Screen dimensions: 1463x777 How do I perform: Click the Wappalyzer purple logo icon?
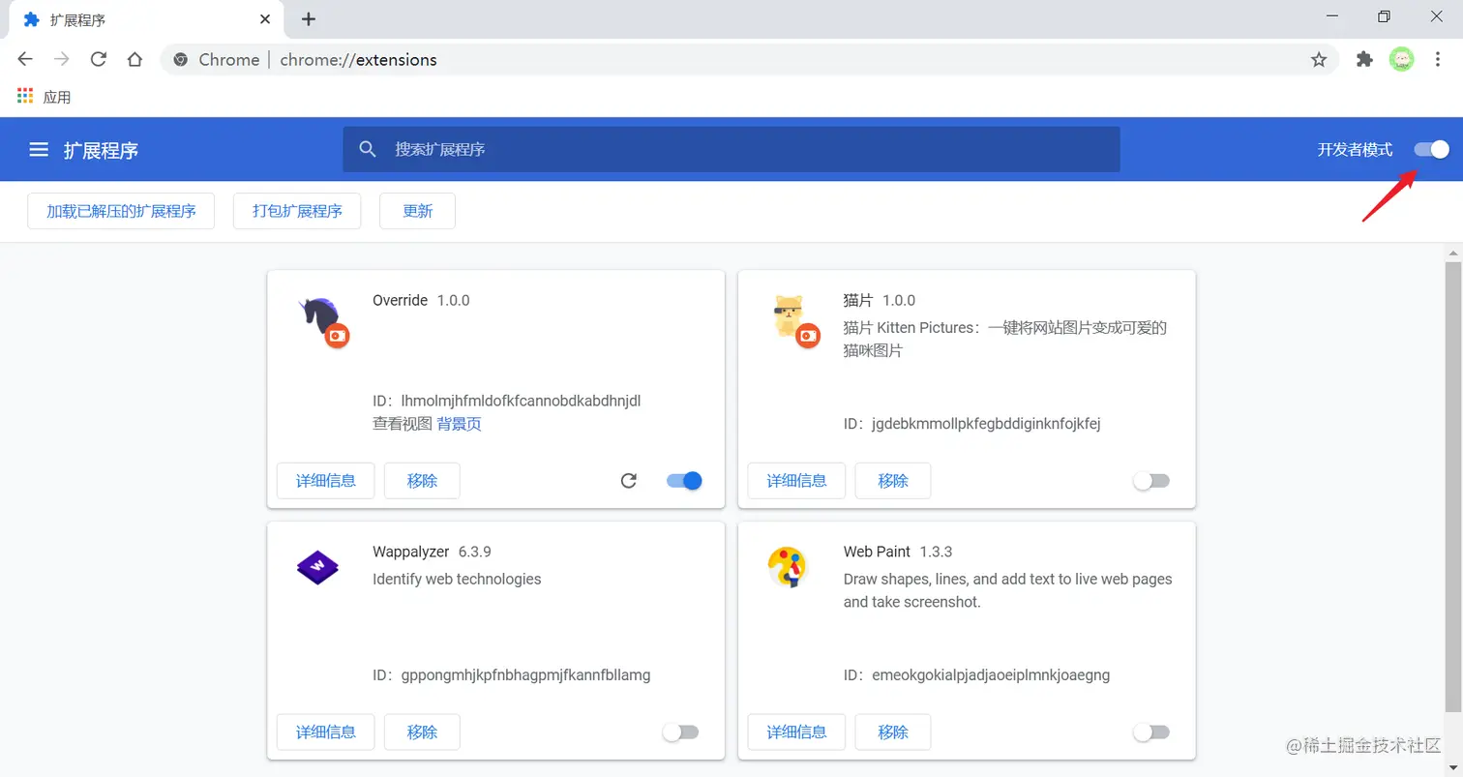pos(317,567)
